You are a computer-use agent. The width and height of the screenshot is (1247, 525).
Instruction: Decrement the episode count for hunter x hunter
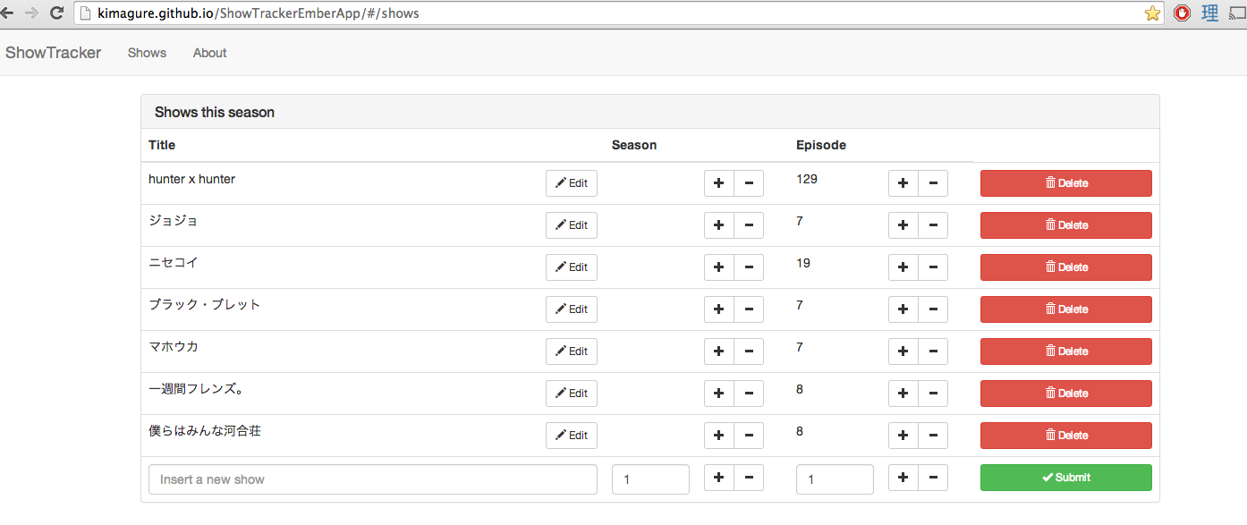[x=933, y=182]
